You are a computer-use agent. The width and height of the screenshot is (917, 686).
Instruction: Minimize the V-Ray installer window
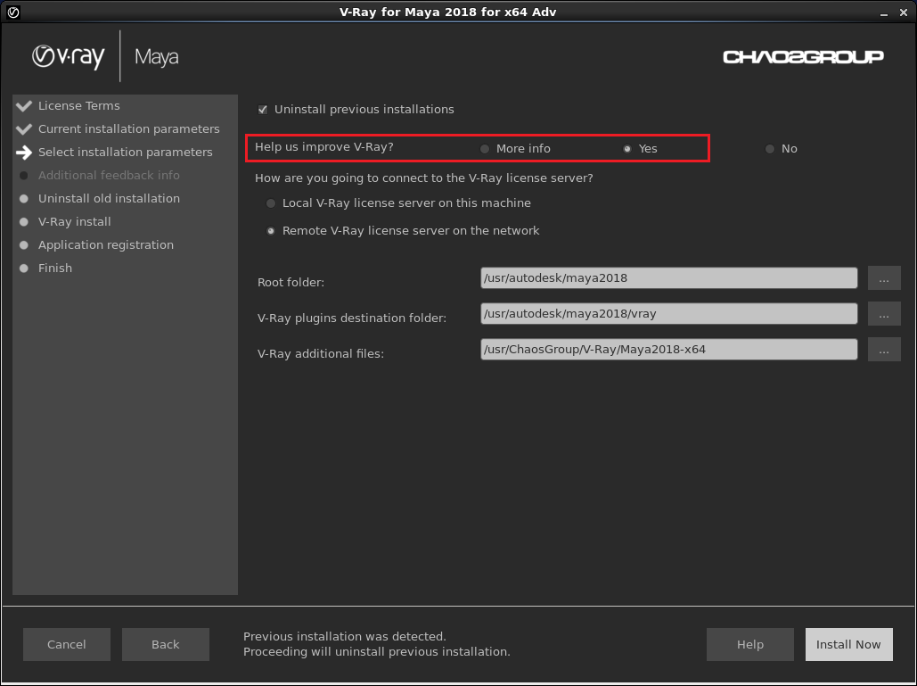(884, 12)
